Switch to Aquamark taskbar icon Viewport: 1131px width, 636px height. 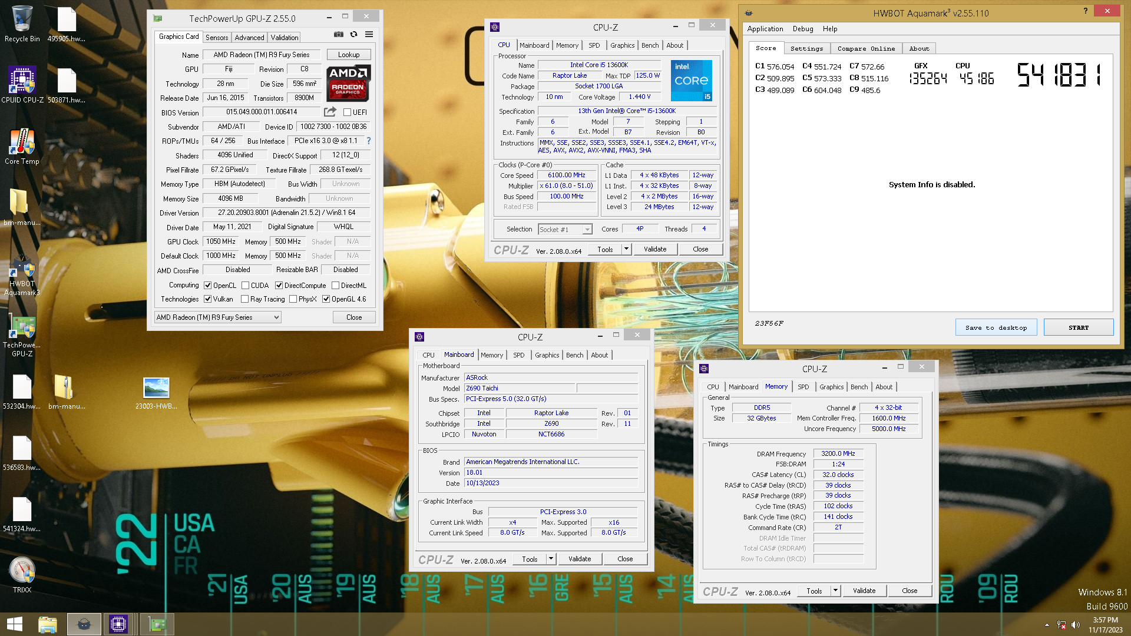tap(84, 624)
